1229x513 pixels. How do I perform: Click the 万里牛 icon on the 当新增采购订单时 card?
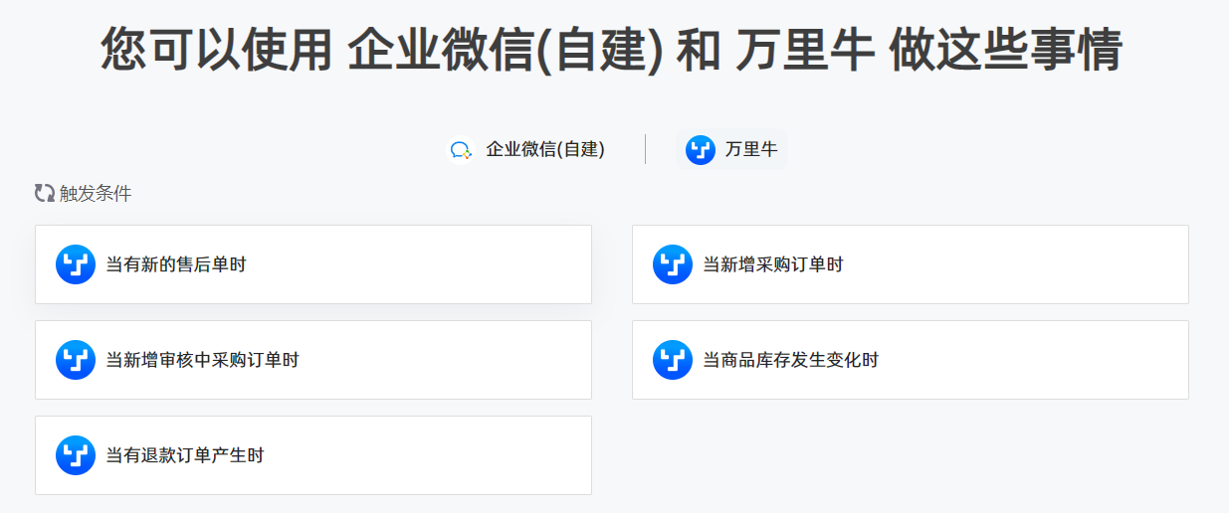[x=673, y=264]
